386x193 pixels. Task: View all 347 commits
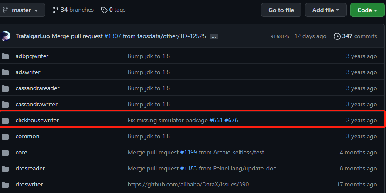click(355, 36)
